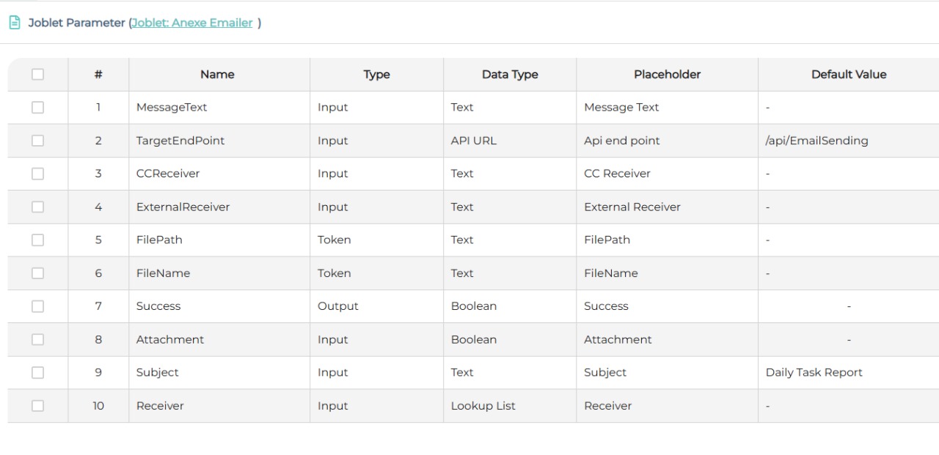Image resolution: width=939 pixels, height=455 pixels.
Task: Select the CCReceiver checkbox
Action: (x=37, y=174)
